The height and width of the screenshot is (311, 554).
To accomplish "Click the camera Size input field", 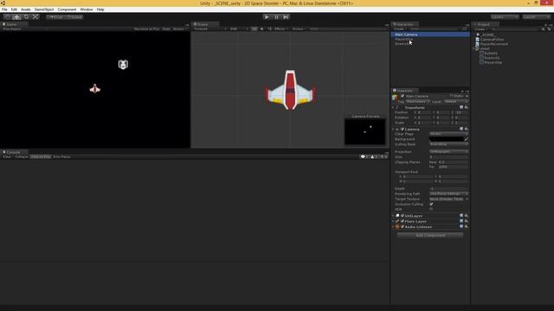I will (448, 157).
